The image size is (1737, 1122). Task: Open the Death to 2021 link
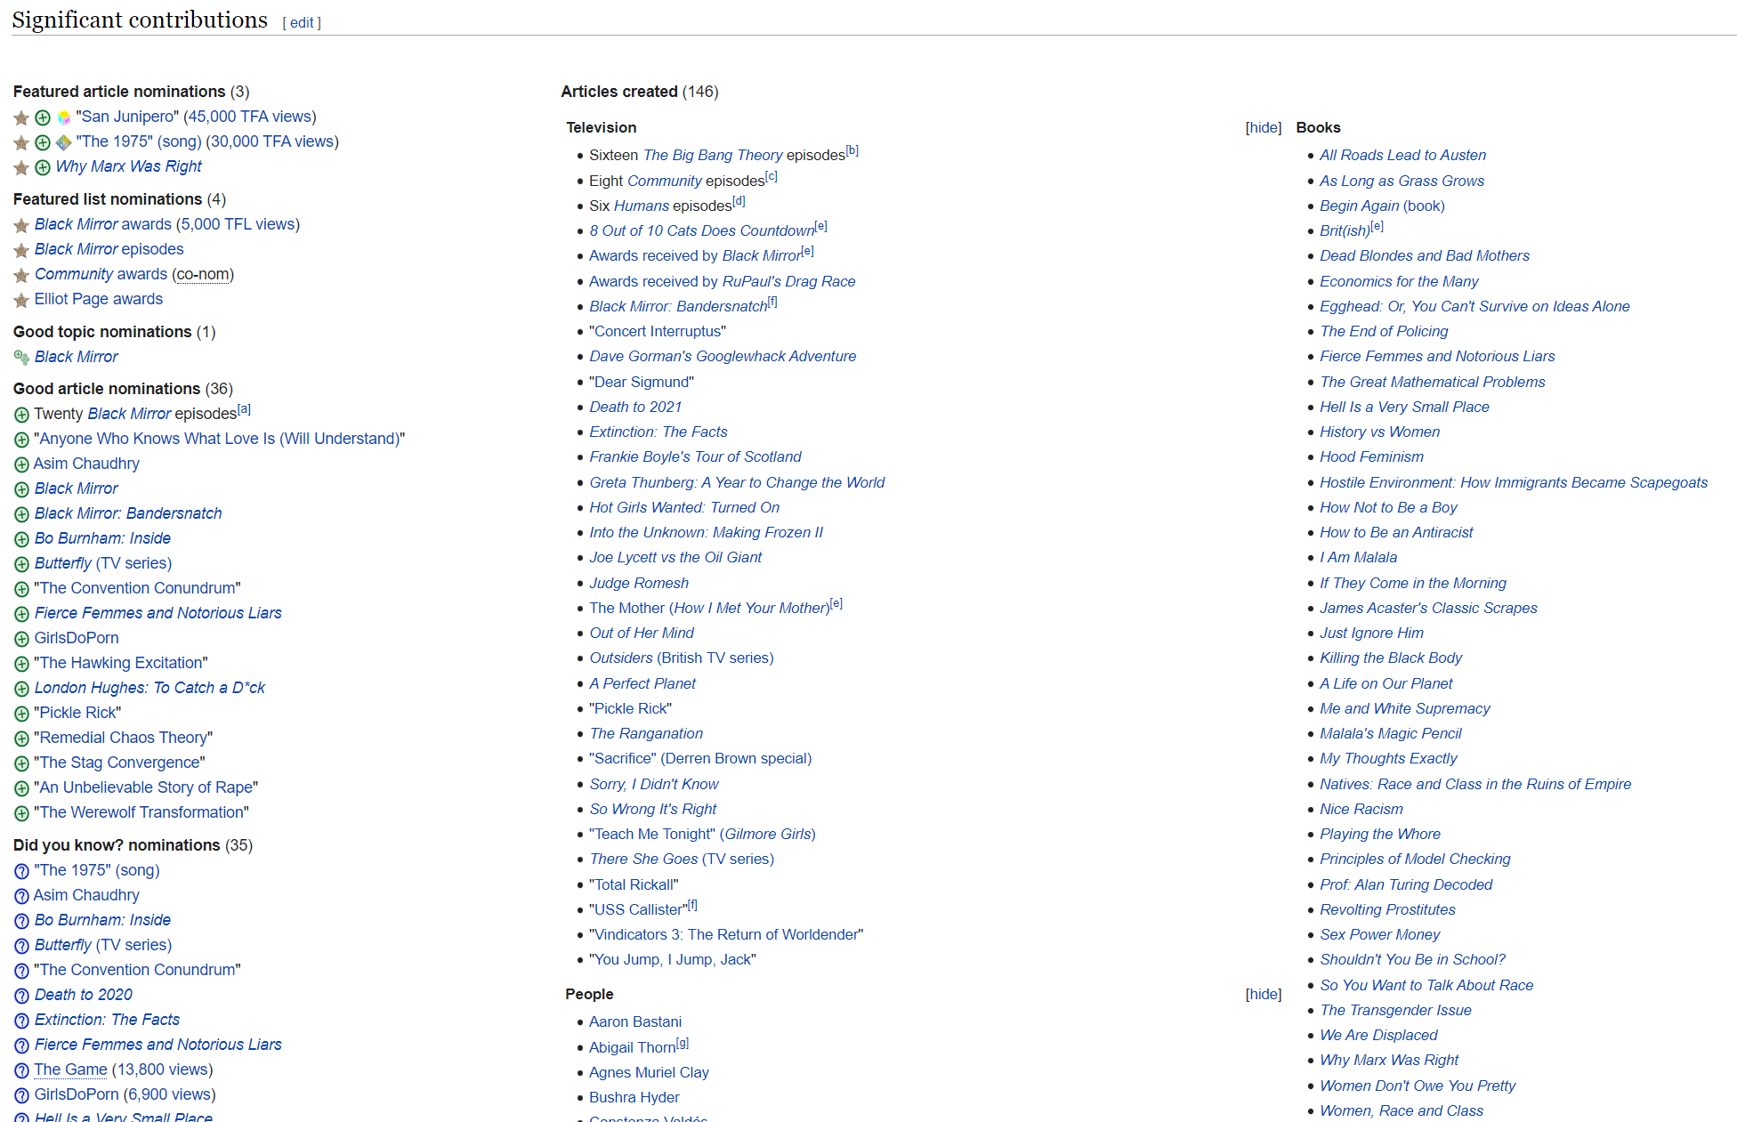pos(635,407)
